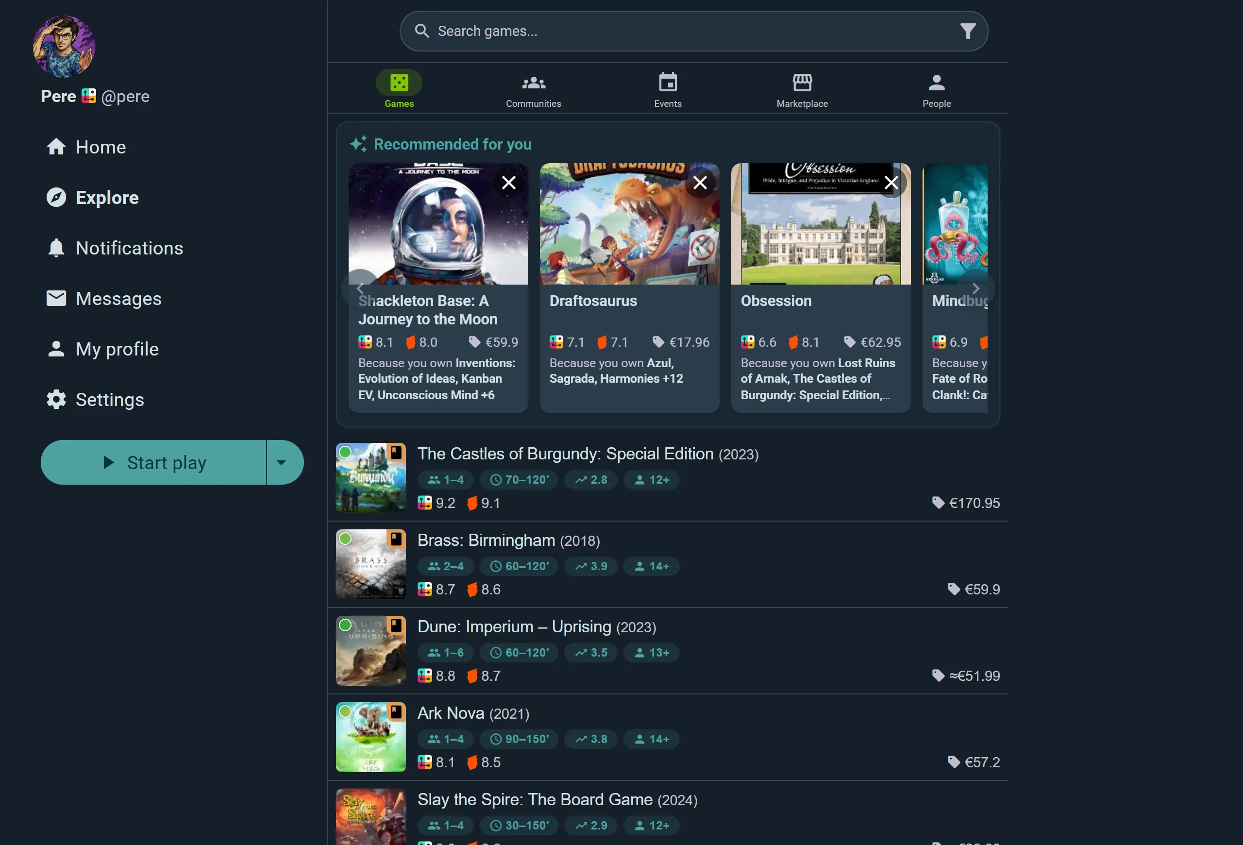Screen dimensions: 1243x845
Task: Click the search magnifier icon
Action: 422,31
